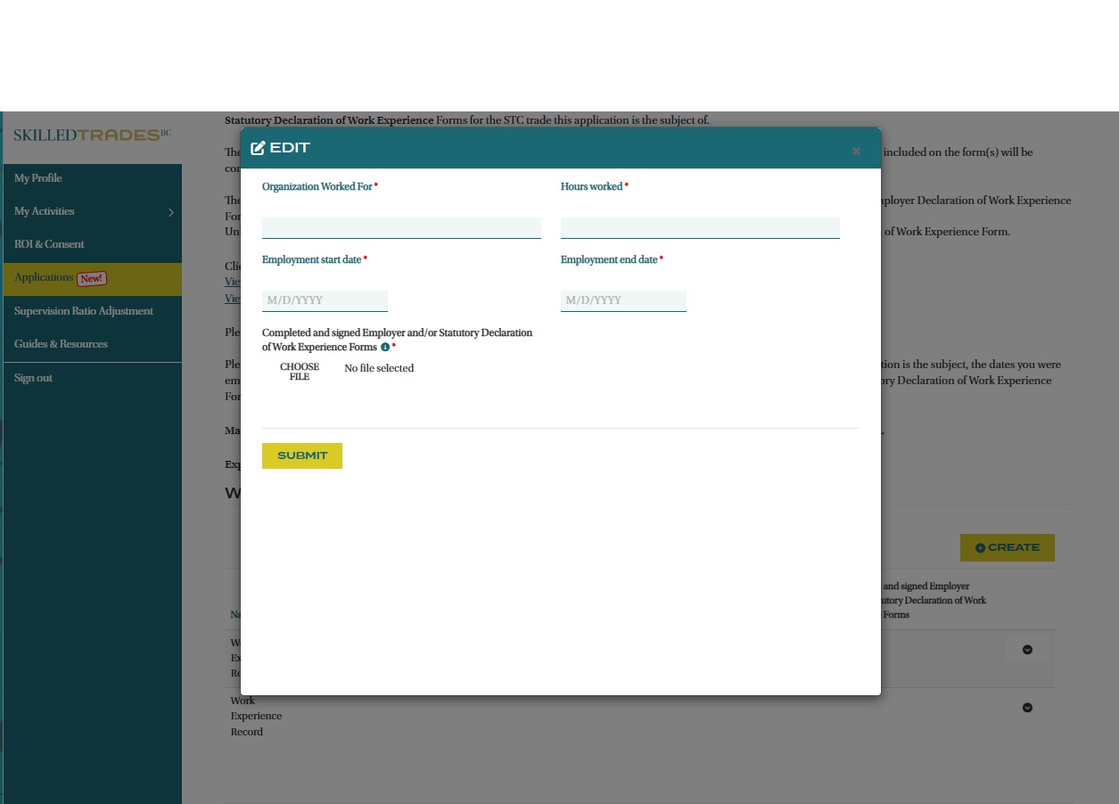
Task: Click the SkilledTradesBC logo
Action: click(x=92, y=135)
